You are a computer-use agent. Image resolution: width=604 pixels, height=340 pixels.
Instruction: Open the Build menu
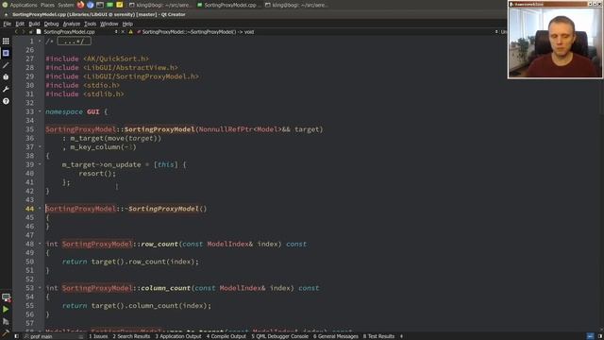(34, 24)
